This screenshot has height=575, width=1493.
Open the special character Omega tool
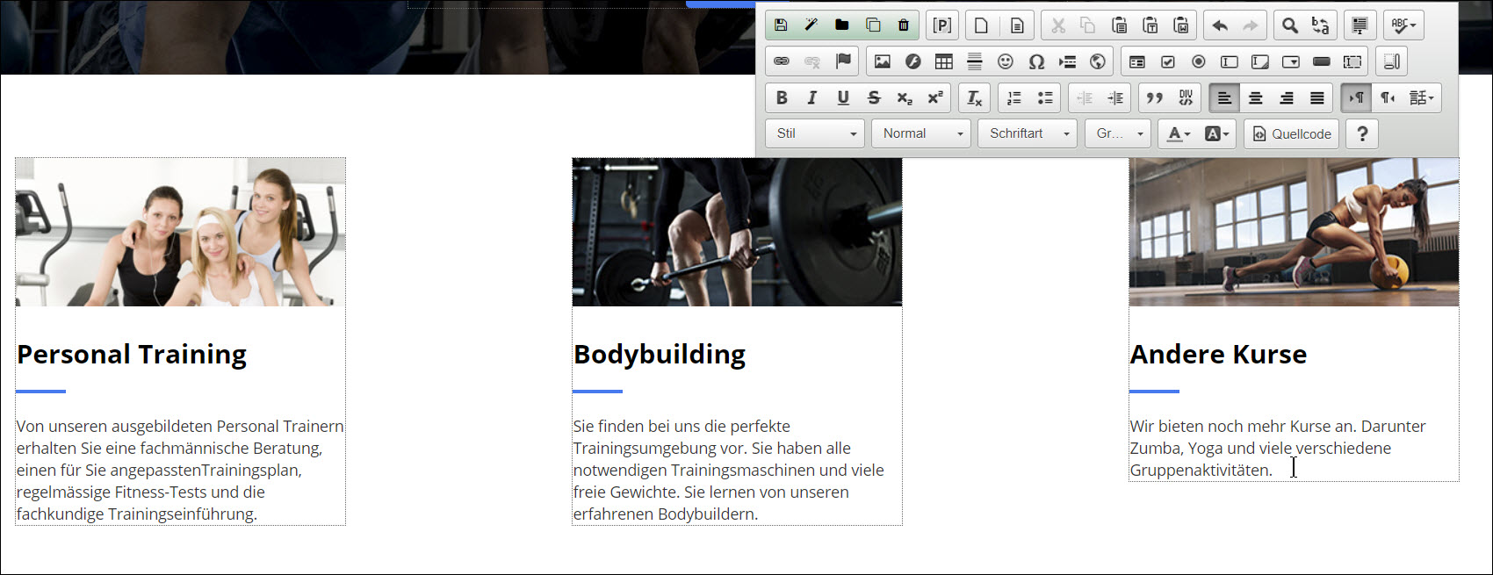pos(1036,61)
